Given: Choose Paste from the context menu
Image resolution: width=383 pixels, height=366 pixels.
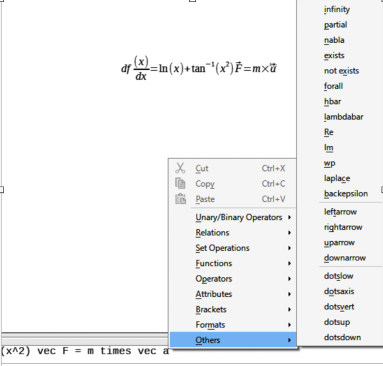Looking at the screenshot, I should click(233, 199).
